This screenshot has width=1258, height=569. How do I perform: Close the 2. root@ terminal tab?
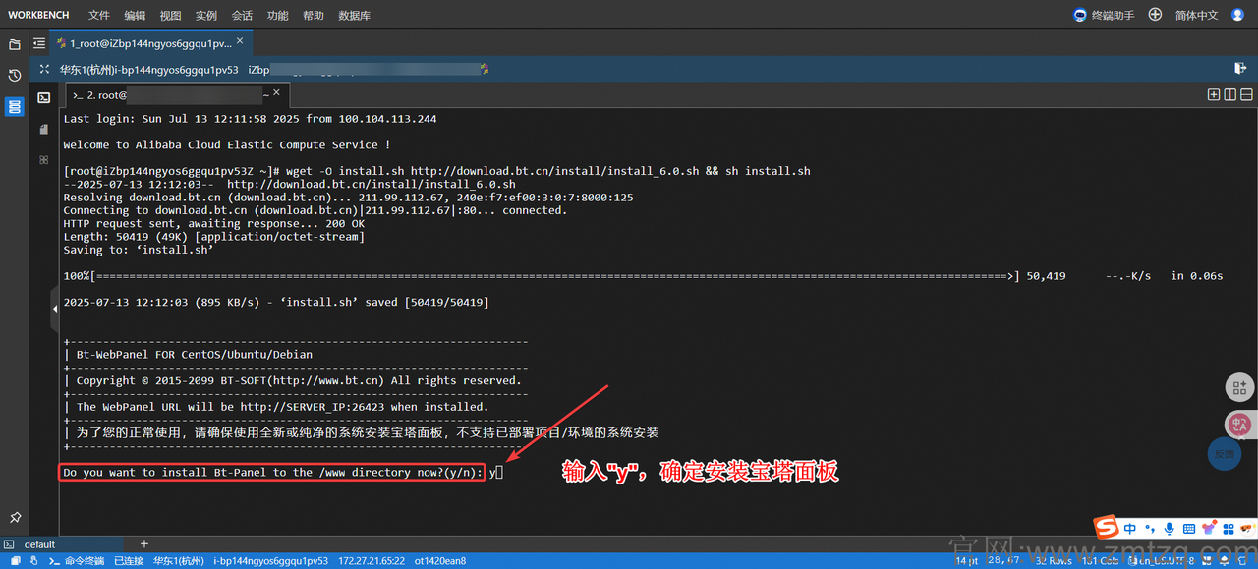point(276,92)
